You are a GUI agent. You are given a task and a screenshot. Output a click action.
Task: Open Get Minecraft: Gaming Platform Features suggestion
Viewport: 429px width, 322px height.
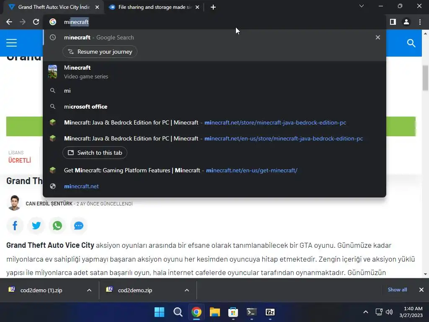pyautogui.click(x=214, y=170)
